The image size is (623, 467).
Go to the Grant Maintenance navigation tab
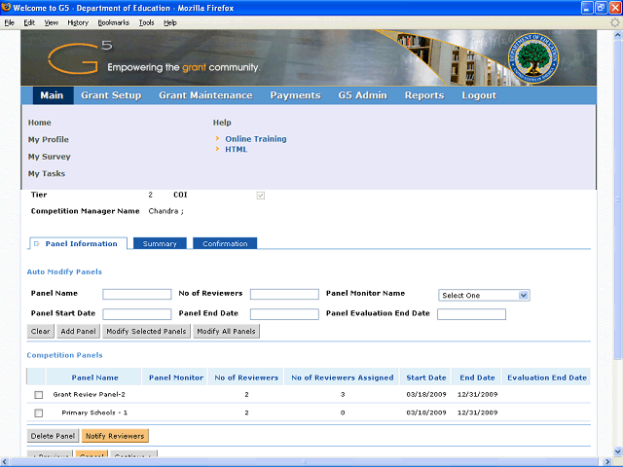pos(205,95)
